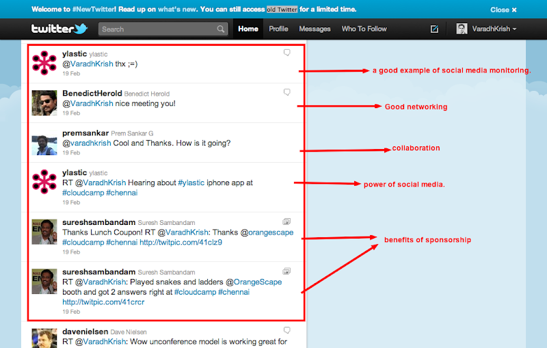Viewport: 547px width, 348px height.
Task: Open davenielsen username link
Action: (x=85, y=332)
